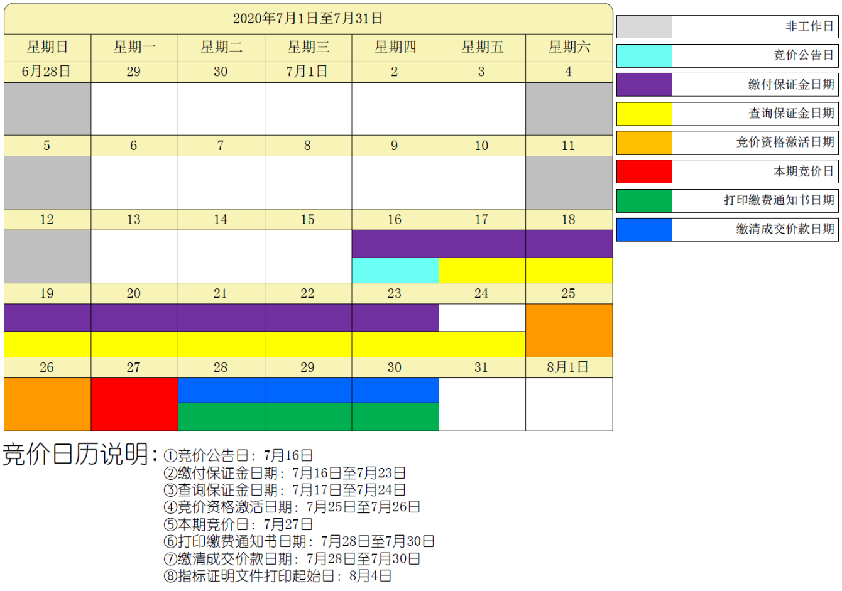Click the 星期日 column header
This screenshot has width=842, height=591.
pos(48,48)
